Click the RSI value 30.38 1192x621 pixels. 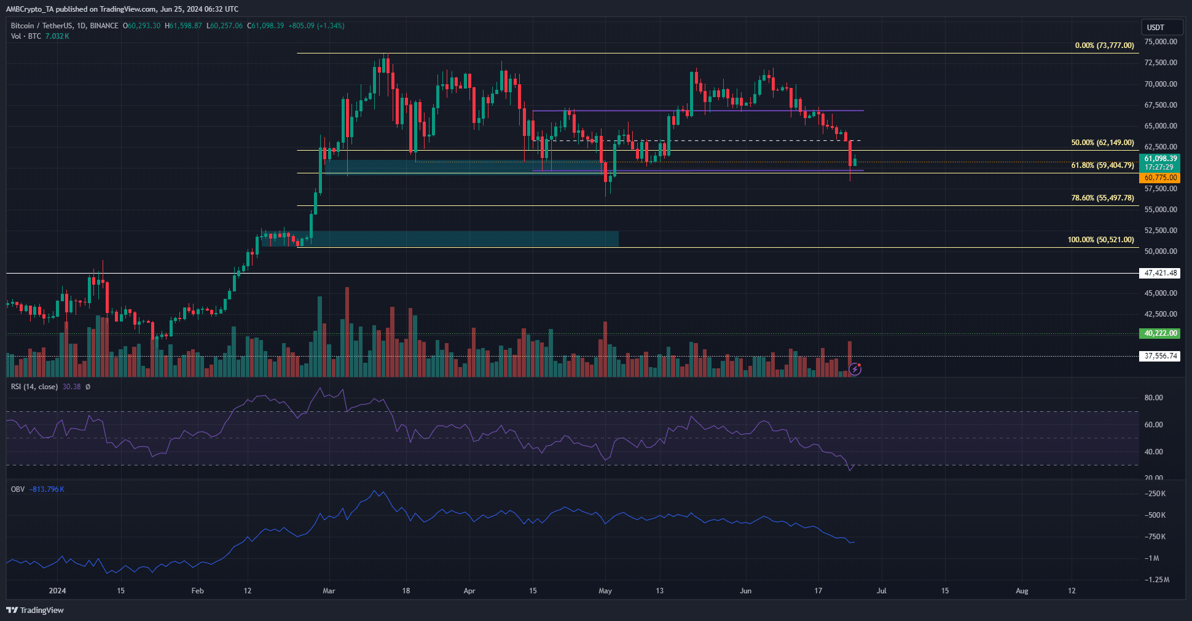click(x=71, y=387)
